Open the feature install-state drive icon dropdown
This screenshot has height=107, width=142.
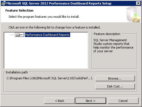click(x=19, y=35)
